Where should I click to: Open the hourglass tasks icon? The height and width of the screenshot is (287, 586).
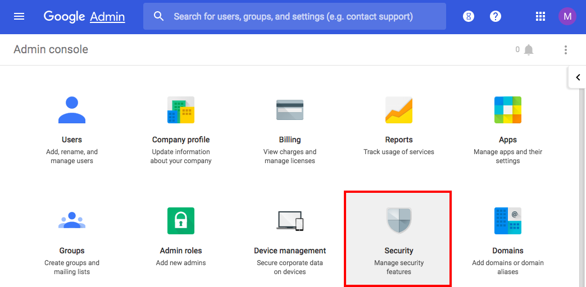(x=468, y=16)
